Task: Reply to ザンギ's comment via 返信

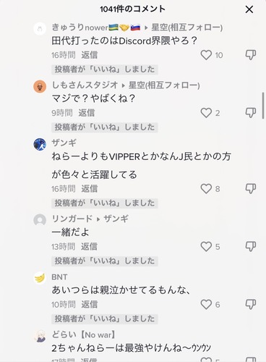Action: tap(90, 189)
